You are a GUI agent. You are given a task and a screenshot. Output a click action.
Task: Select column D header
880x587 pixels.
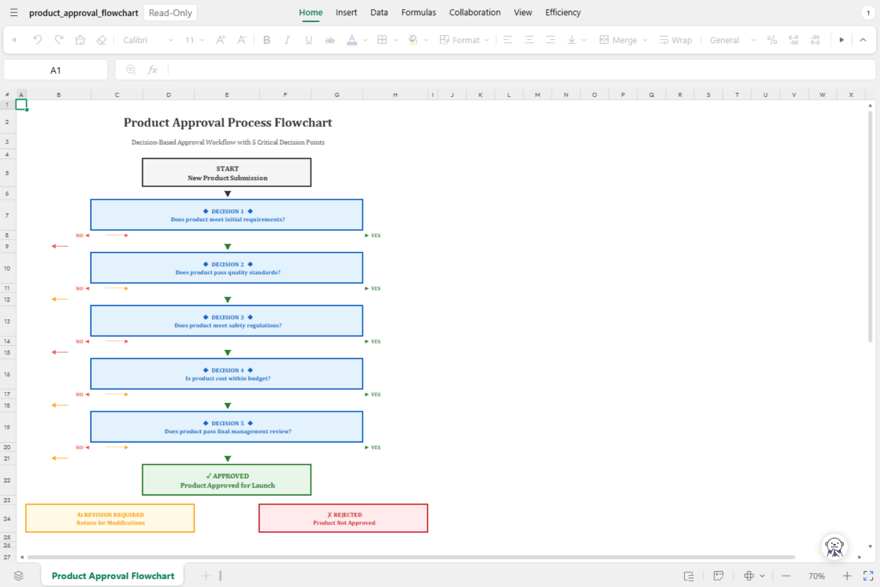tap(169, 95)
